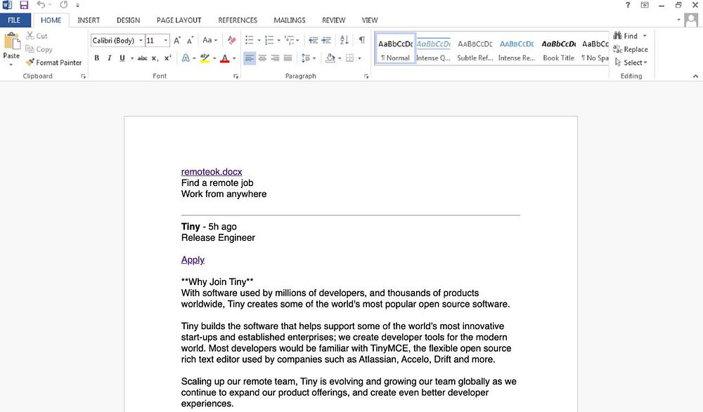
Task: Increase indent of the paragraph
Action: [x=326, y=40]
